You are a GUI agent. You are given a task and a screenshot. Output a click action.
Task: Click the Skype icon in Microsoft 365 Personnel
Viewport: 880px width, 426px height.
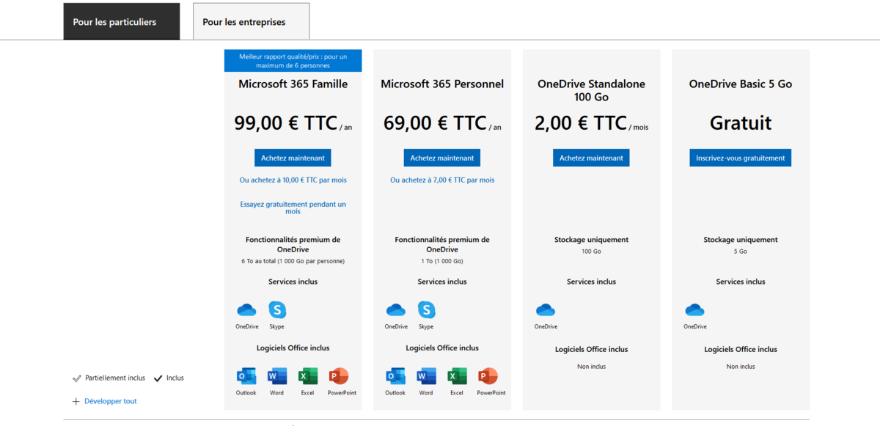click(426, 309)
